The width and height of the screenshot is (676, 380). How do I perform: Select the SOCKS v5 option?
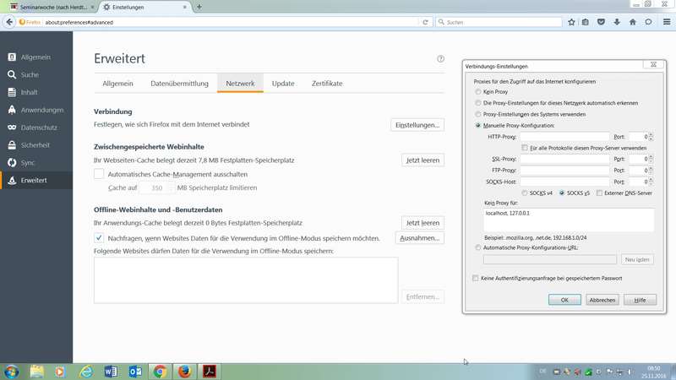[562, 193]
